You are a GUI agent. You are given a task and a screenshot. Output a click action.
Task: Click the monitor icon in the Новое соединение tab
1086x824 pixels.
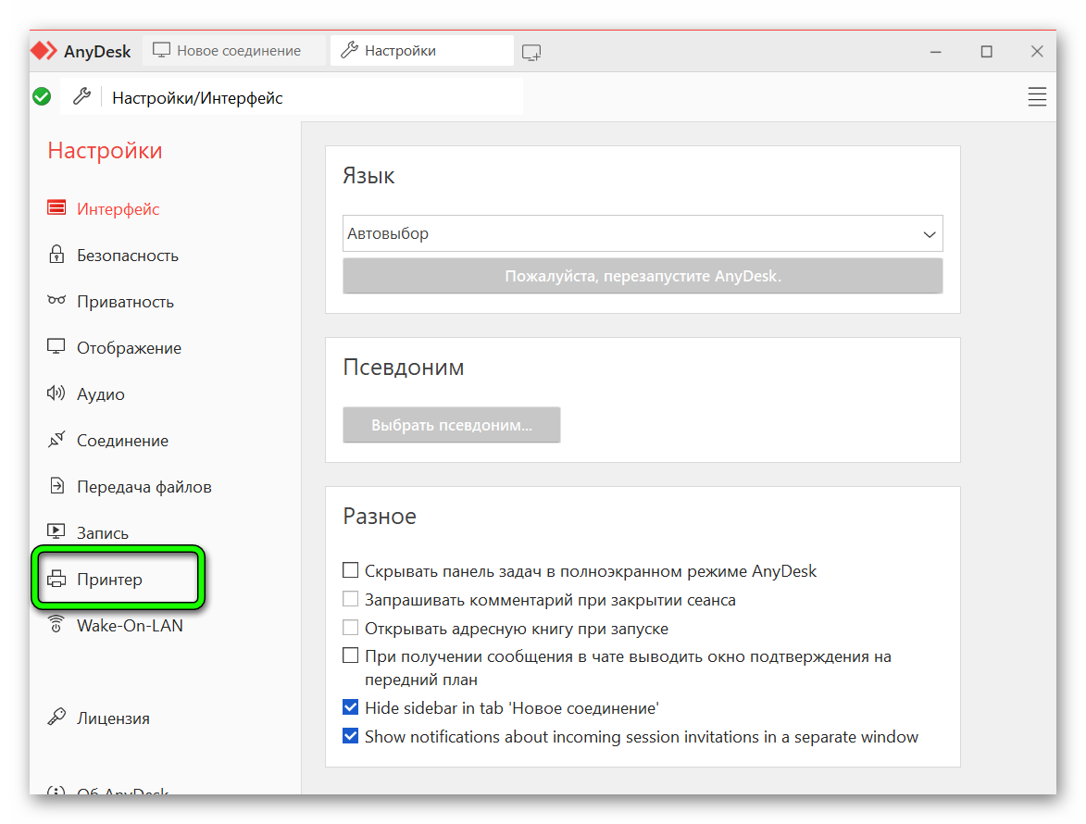pos(161,50)
